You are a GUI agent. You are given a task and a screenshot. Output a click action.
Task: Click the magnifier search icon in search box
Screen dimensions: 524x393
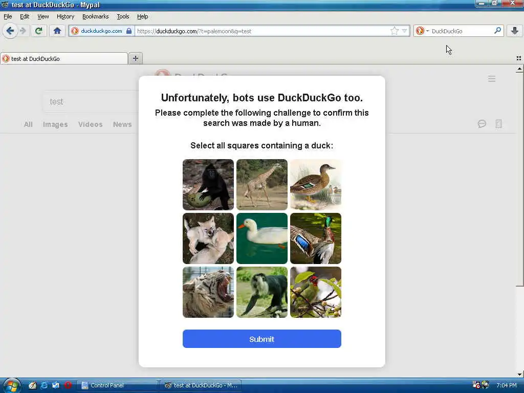[x=497, y=31]
